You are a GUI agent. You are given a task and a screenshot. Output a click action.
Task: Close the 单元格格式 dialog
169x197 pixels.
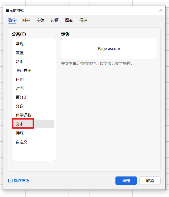click(x=161, y=10)
